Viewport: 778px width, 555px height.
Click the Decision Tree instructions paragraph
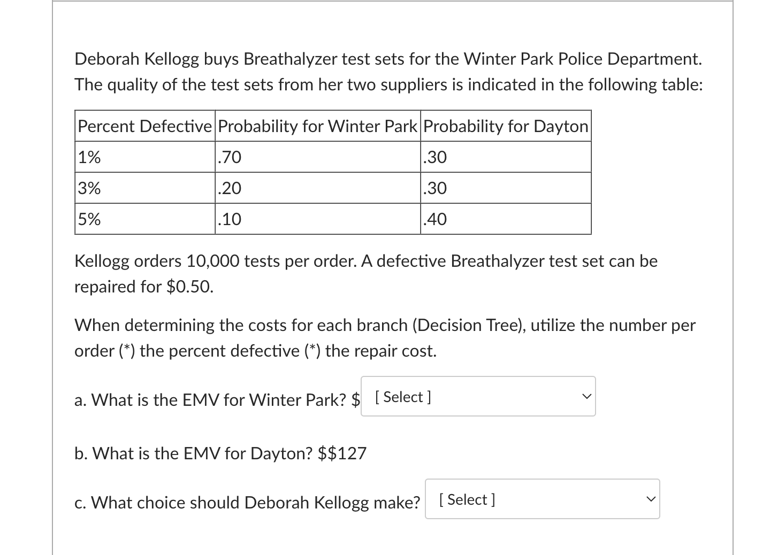pyautogui.click(x=384, y=337)
